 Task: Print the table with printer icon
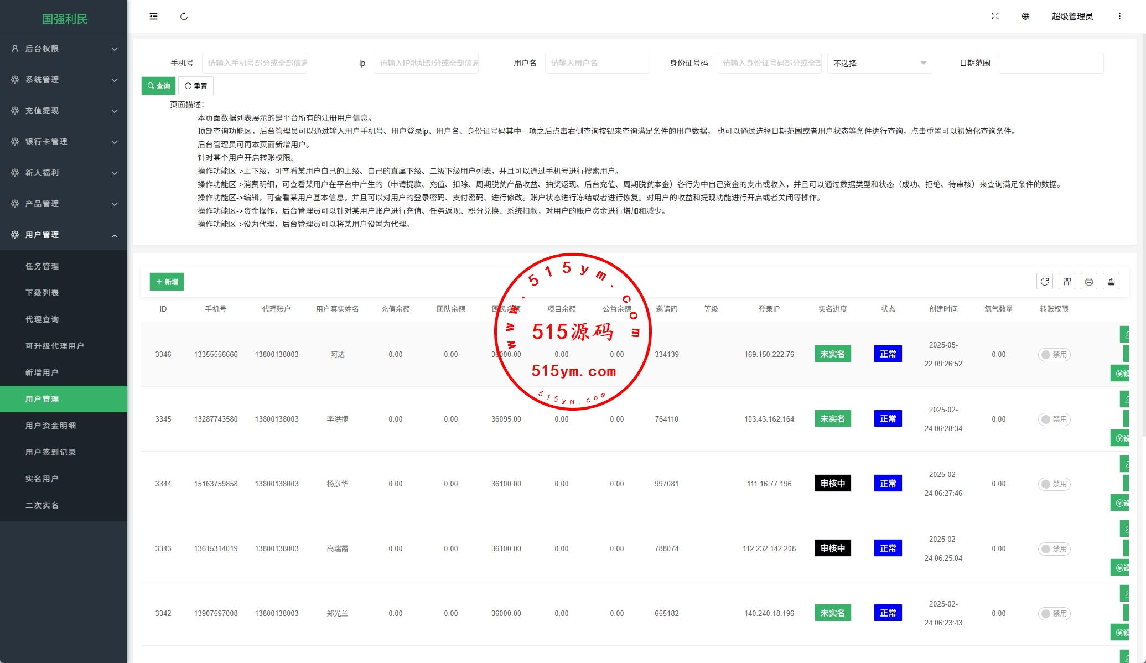[1089, 282]
